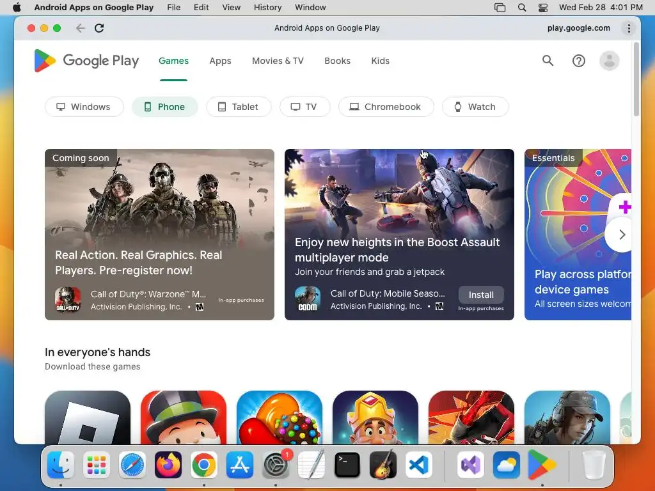
Task: Open the Essentials play across platforms card
Action: 578,235
